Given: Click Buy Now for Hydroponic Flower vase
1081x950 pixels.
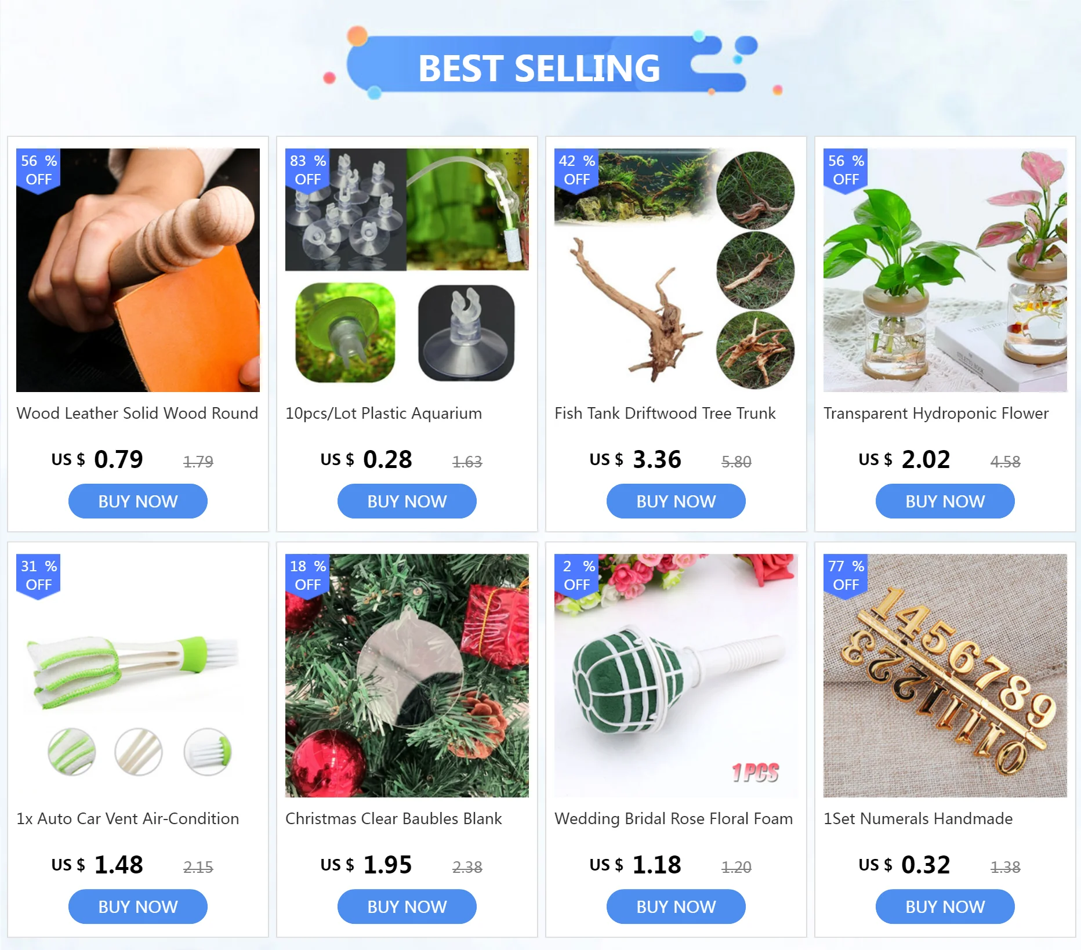Looking at the screenshot, I should point(945,501).
